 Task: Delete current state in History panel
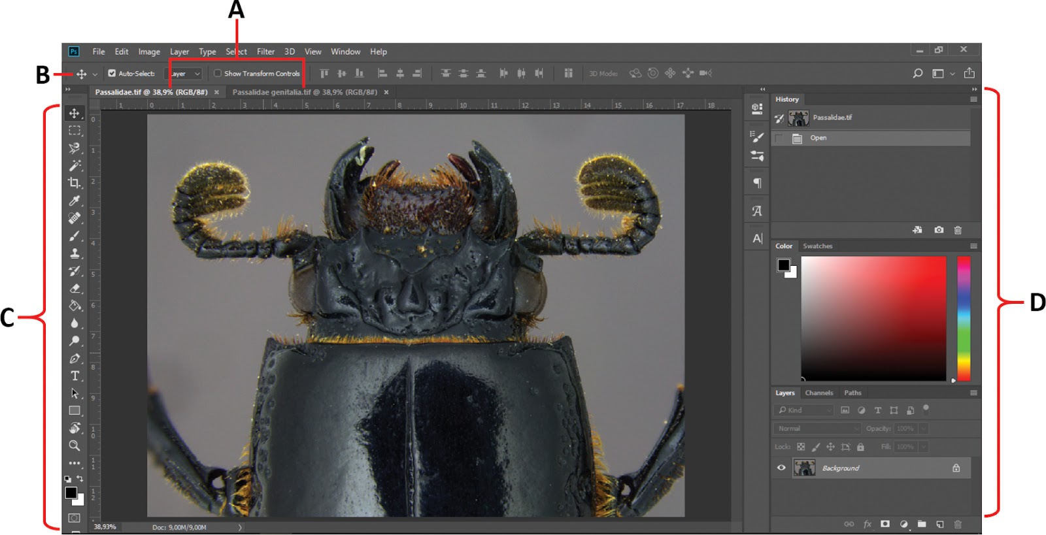click(x=958, y=230)
